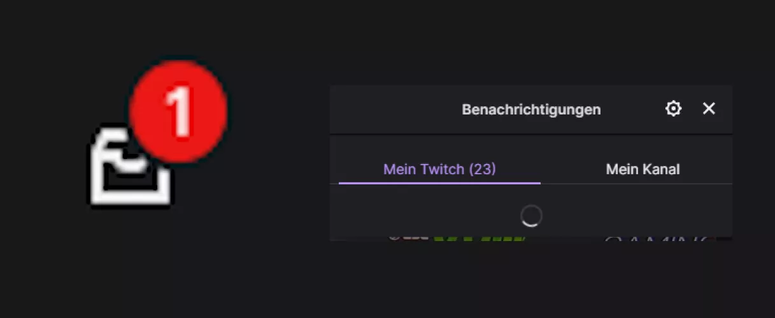The height and width of the screenshot is (318, 775).
Task: Click the loading spinner in notifications list
Action: 531,216
